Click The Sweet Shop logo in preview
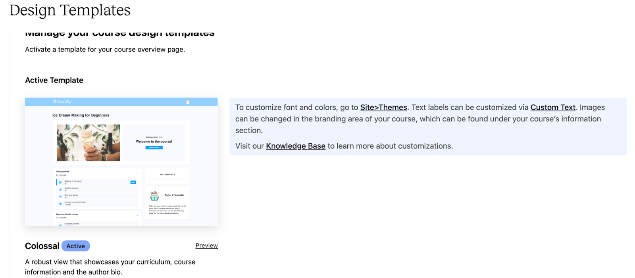 click(x=62, y=102)
